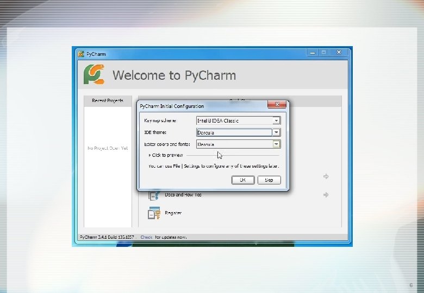Close the PyCharm Initial Configuration dialog
Screen dimensions: 424x293
tap(277, 104)
